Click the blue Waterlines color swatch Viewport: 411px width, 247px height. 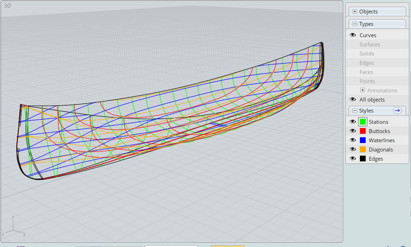[x=363, y=140]
